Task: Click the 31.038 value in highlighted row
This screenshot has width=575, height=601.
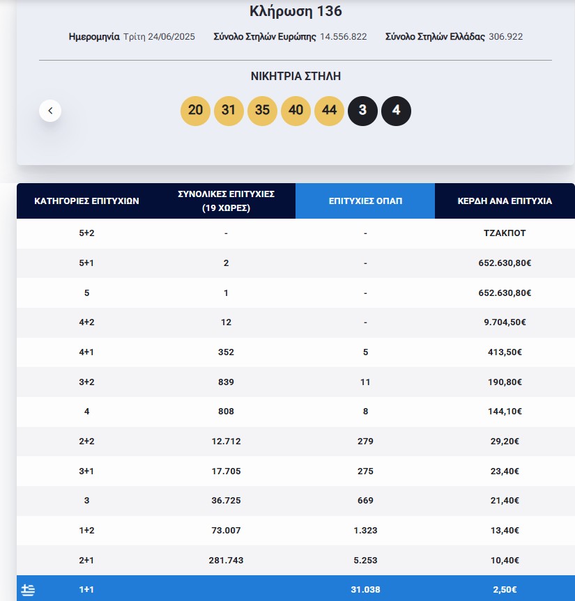Action: click(365, 590)
